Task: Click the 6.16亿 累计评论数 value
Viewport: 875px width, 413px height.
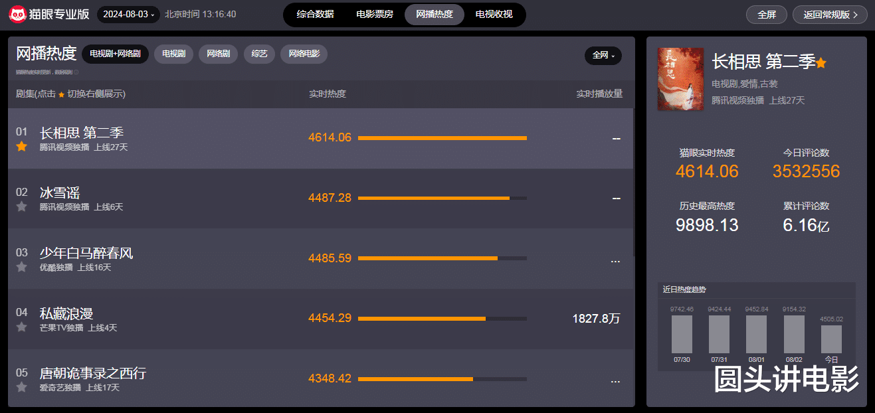Action: 806,225
